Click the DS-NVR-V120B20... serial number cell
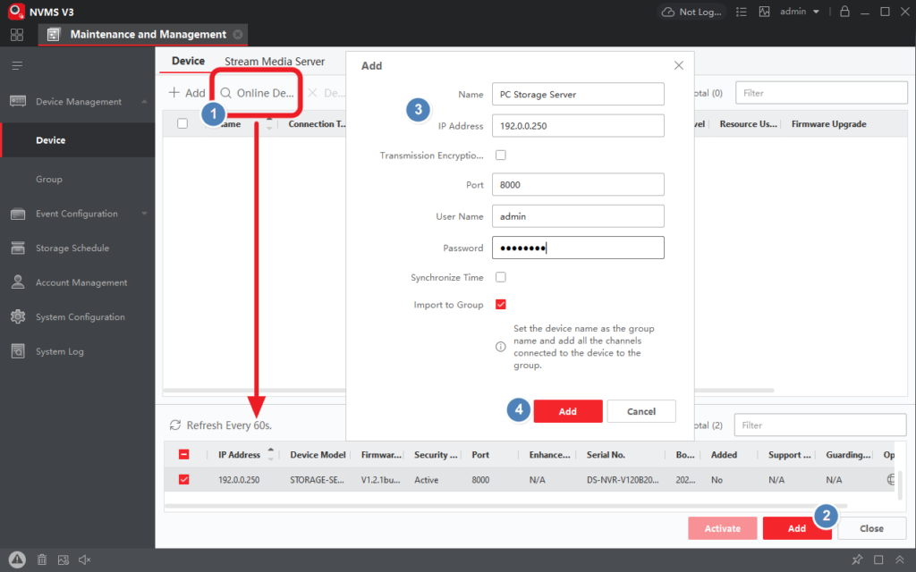This screenshot has width=916, height=572. pos(623,480)
